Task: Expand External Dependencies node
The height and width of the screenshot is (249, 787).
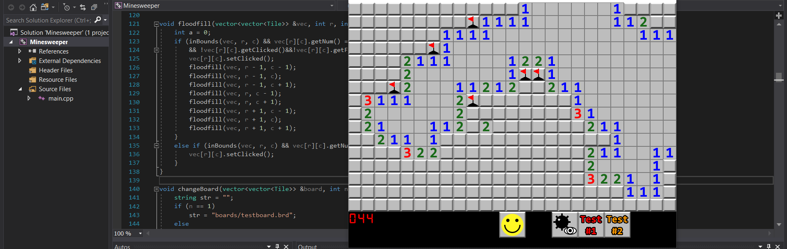Action: (x=20, y=61)
